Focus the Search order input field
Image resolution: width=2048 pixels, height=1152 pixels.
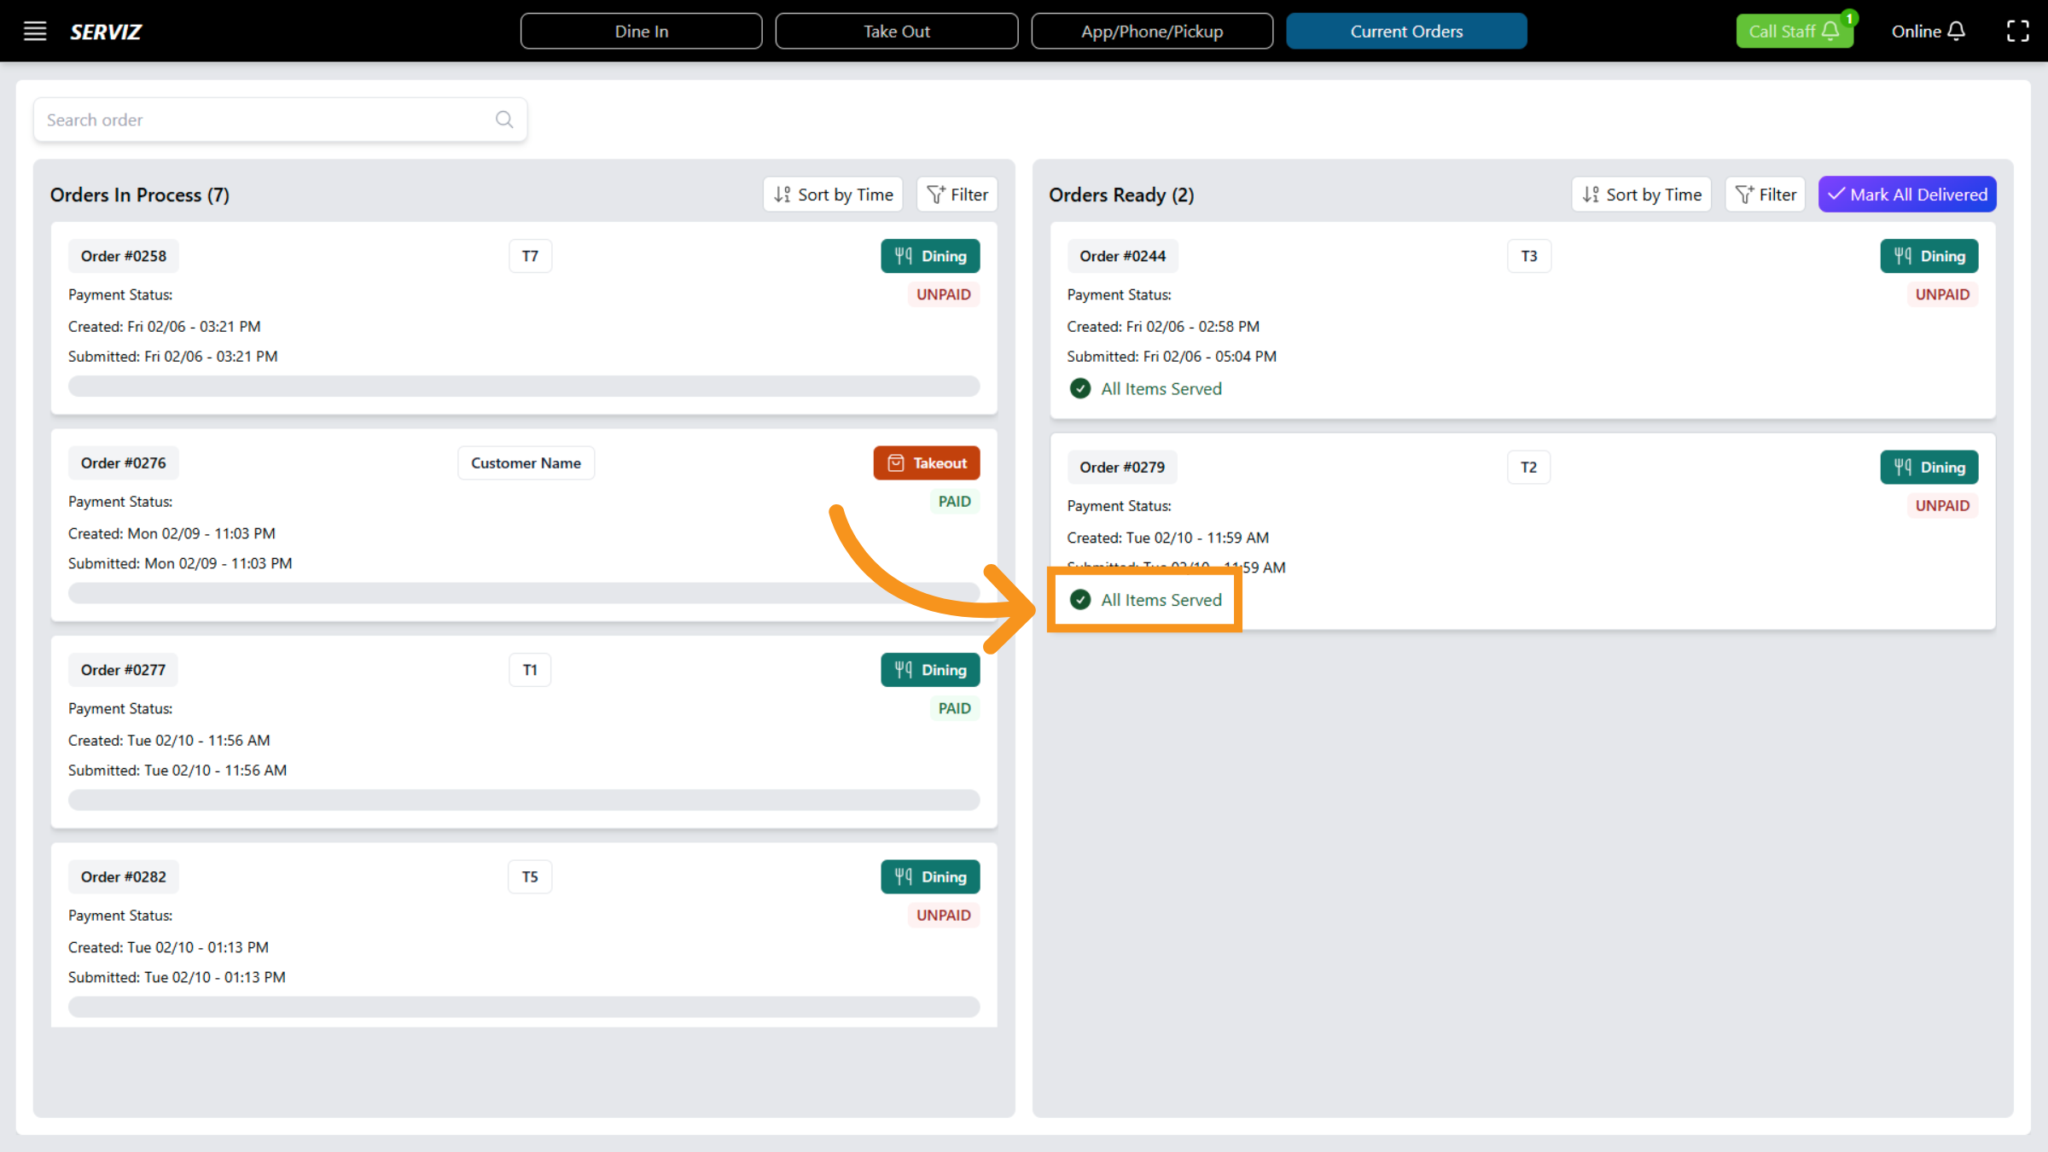tap(265, 119)
